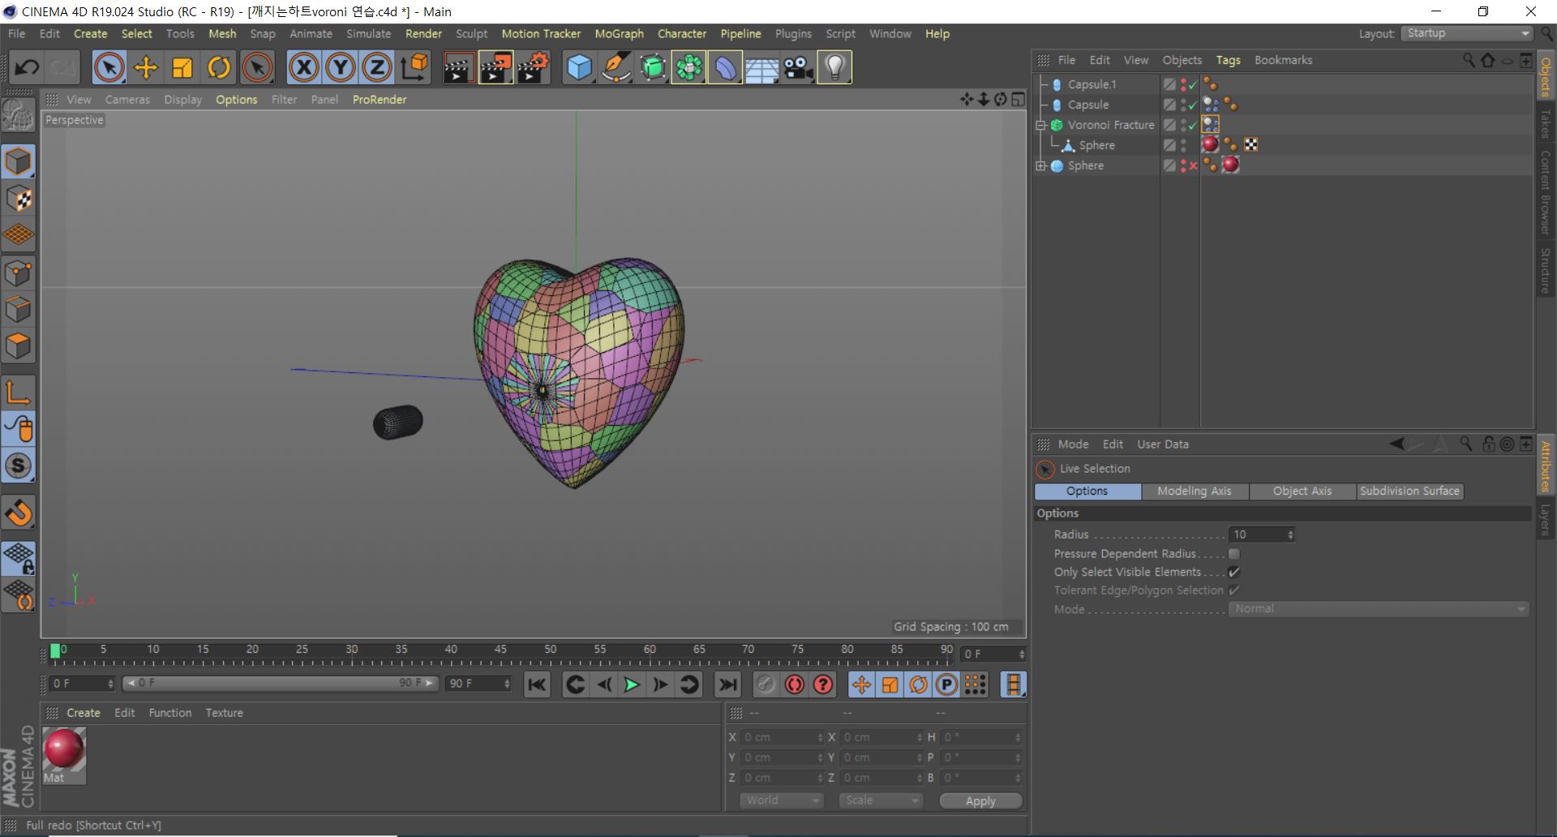Add a Camera object
This screenshot has width=1557, height=837.
[798, 67]
